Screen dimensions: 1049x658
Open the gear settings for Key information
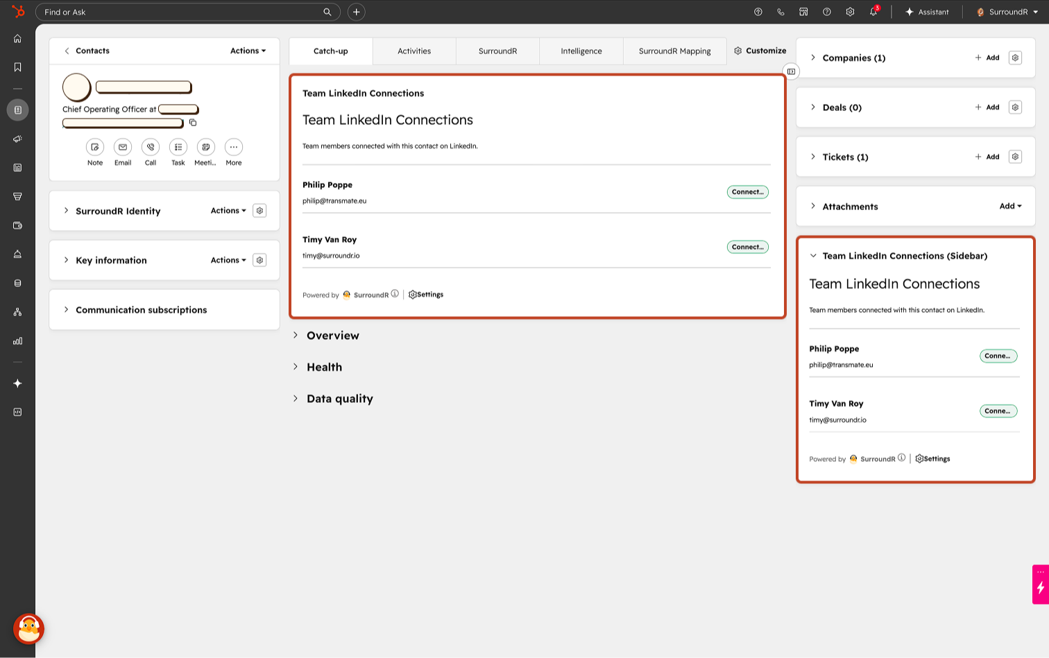click(259, 260)
